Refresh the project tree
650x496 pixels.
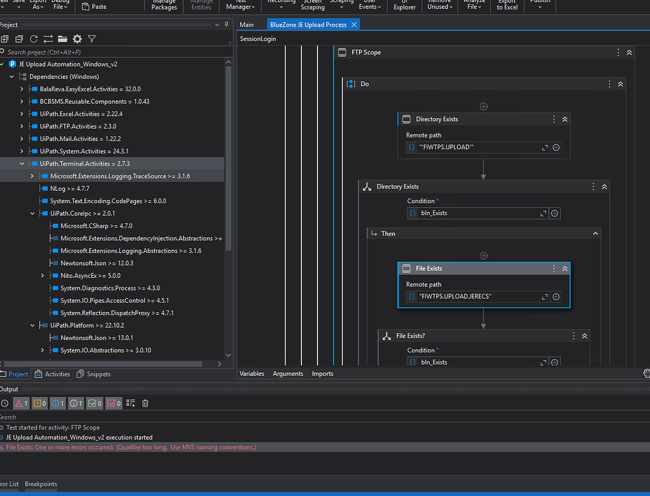(34, 39)
